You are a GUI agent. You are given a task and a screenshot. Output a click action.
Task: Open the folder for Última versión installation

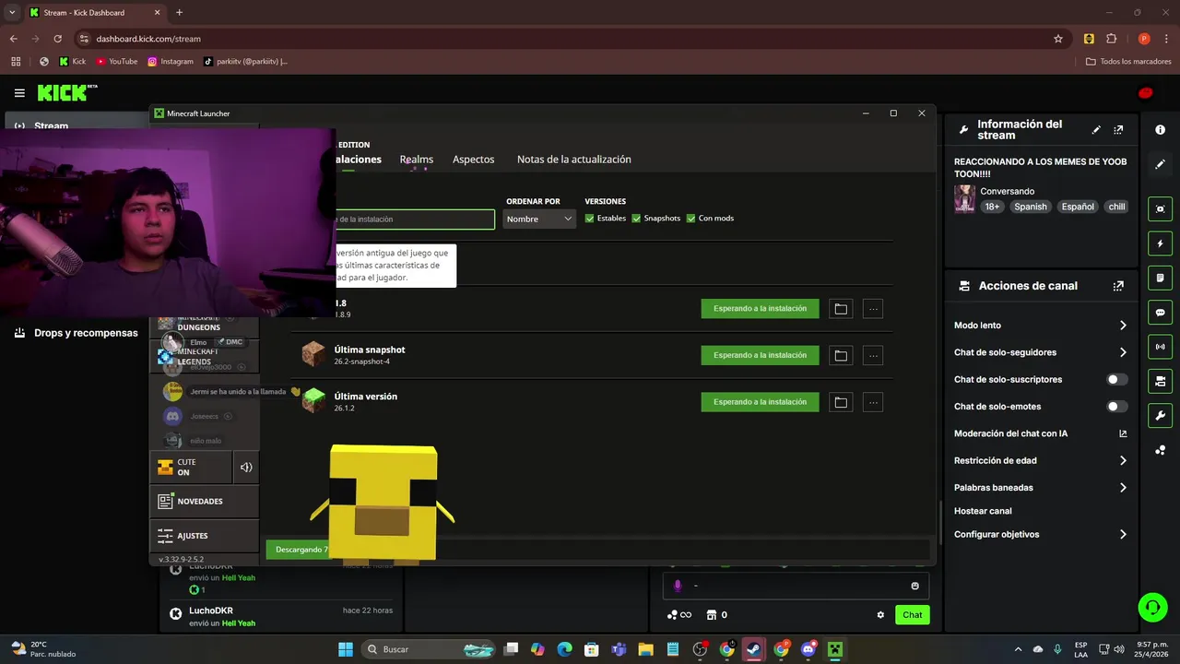pos(841,402)
